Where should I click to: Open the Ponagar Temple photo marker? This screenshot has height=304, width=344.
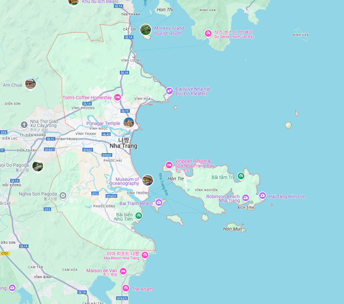(x=129, y=123)
